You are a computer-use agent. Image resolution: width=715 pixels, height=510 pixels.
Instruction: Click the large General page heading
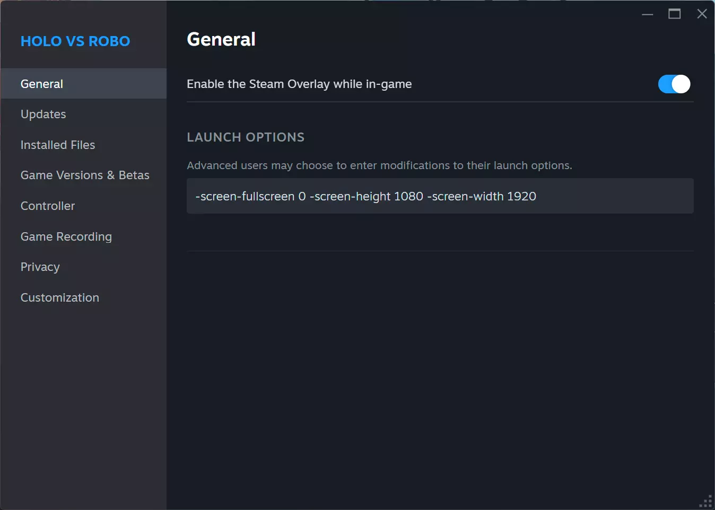[221, 40]
